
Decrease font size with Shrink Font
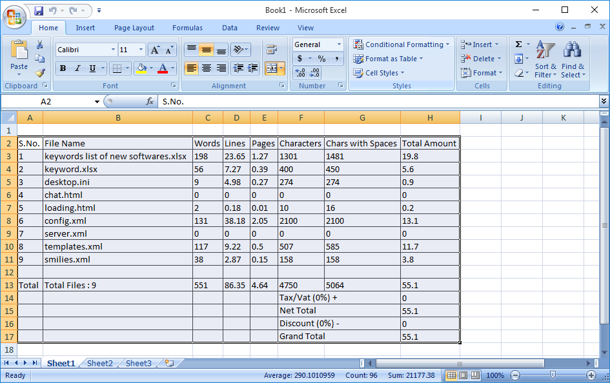(169, 50)
